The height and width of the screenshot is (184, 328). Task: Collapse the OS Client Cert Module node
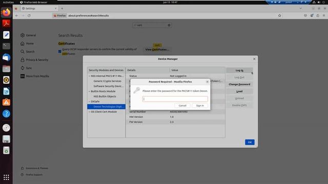pyautogui.click(x=89, y=112)
